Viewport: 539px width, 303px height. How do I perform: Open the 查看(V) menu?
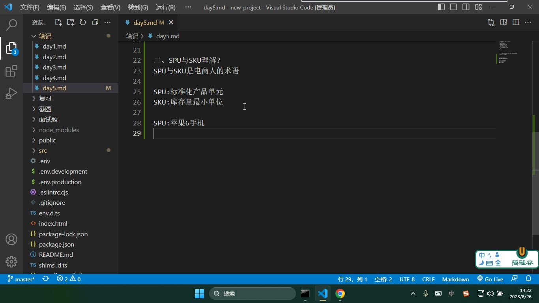[110, 7]
